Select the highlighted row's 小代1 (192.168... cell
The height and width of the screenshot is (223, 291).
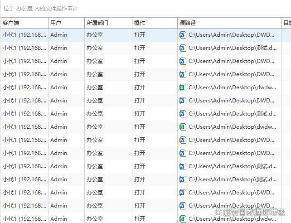click(x=24, y=35)
